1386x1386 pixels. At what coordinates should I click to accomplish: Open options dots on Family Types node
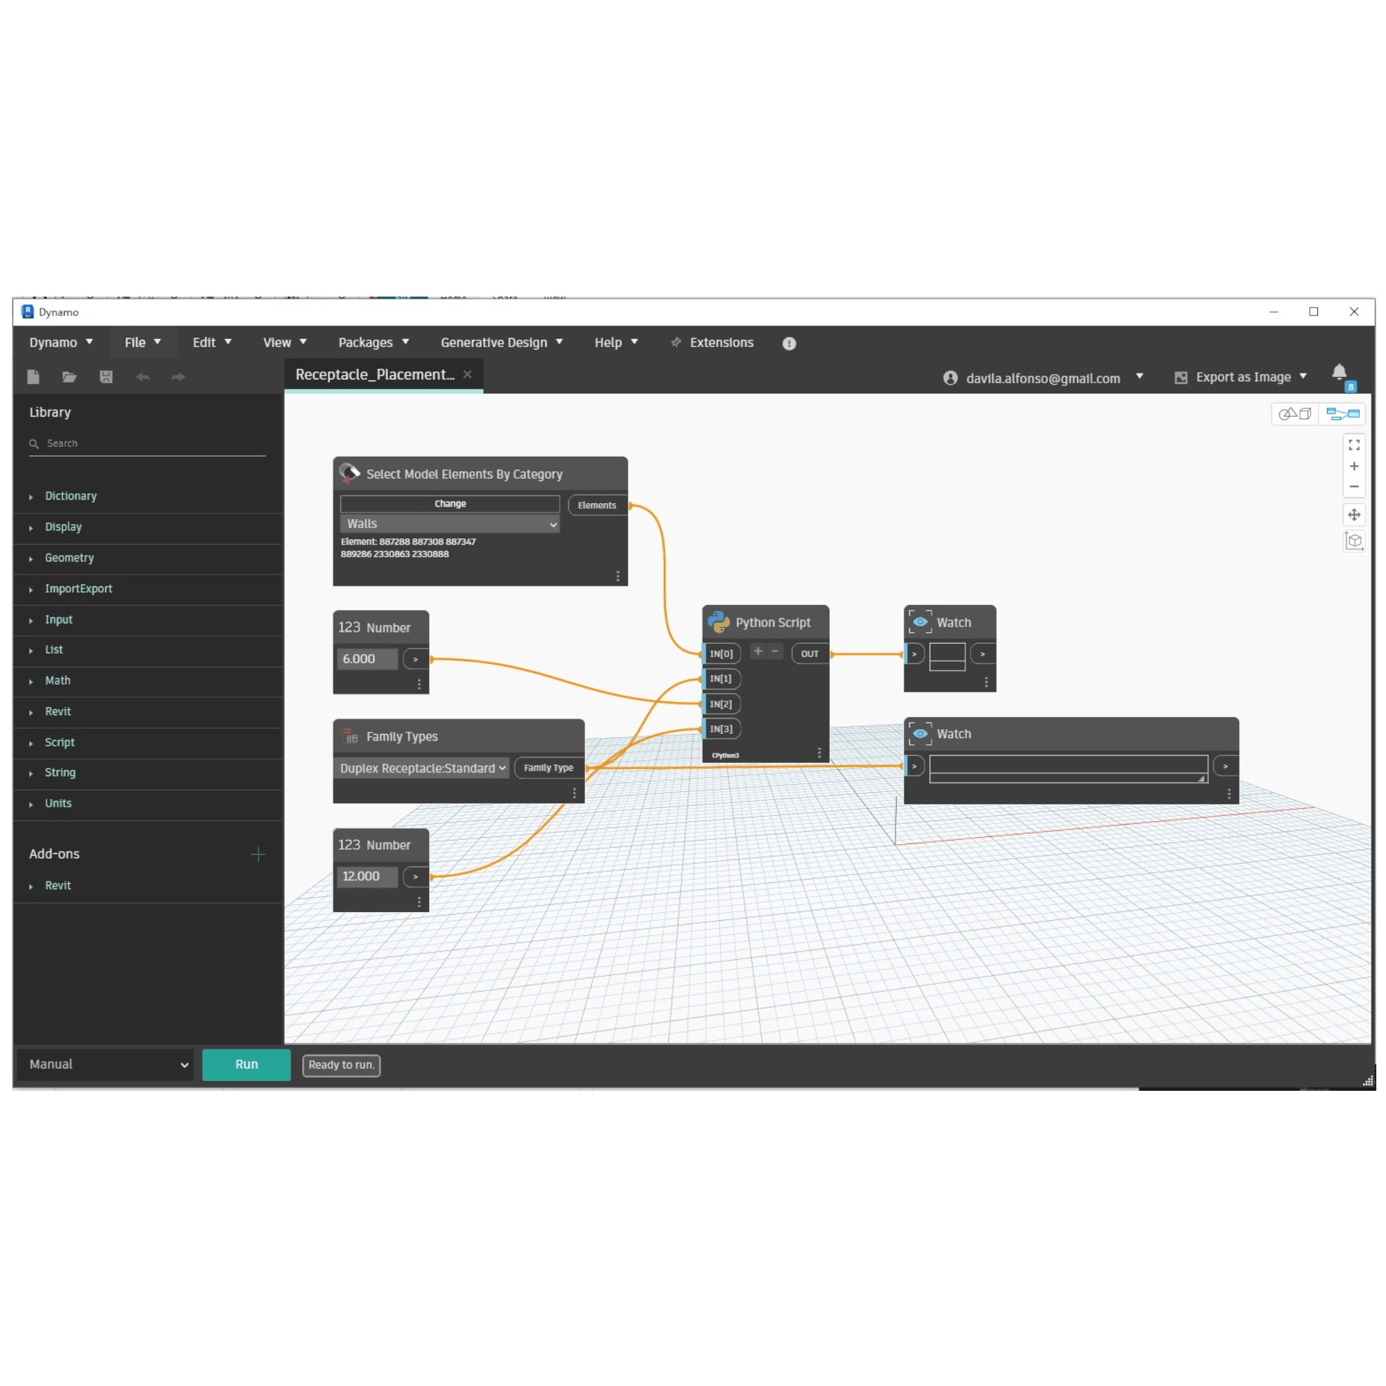(574, 793)
